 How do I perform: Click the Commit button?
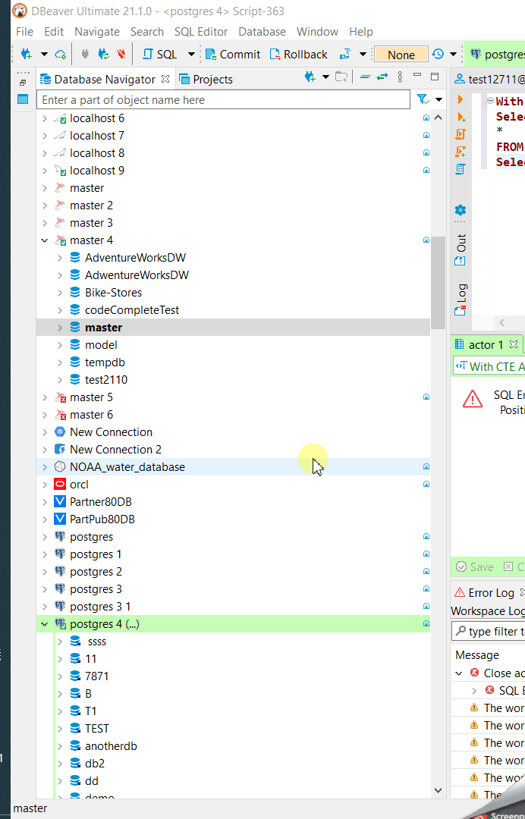233,55
